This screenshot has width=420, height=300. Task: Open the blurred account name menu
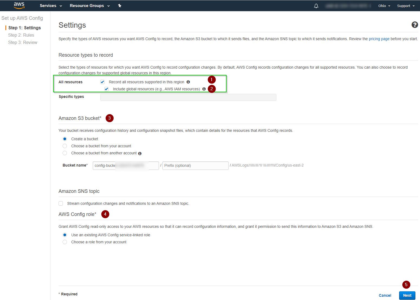348,6
